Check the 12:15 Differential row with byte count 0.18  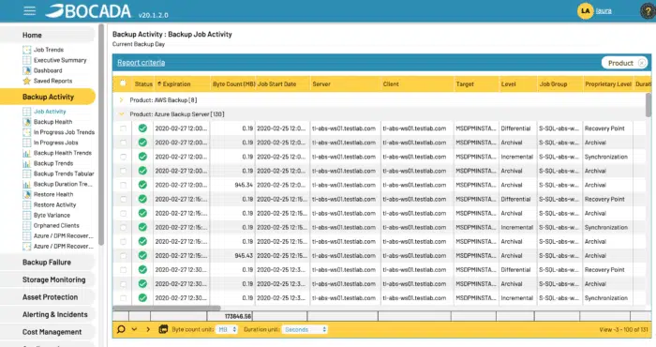[123, 199]
